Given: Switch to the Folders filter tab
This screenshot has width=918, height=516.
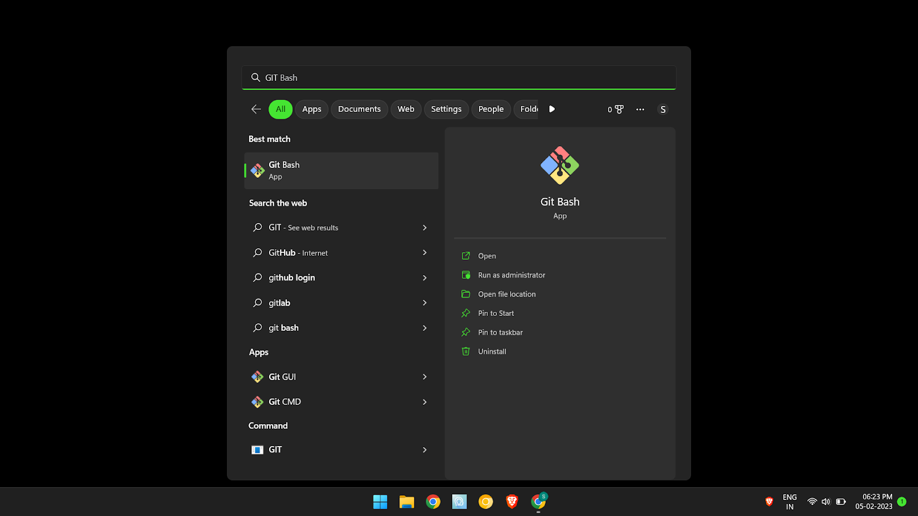Looking at the screenshot, I should [527, 109].
